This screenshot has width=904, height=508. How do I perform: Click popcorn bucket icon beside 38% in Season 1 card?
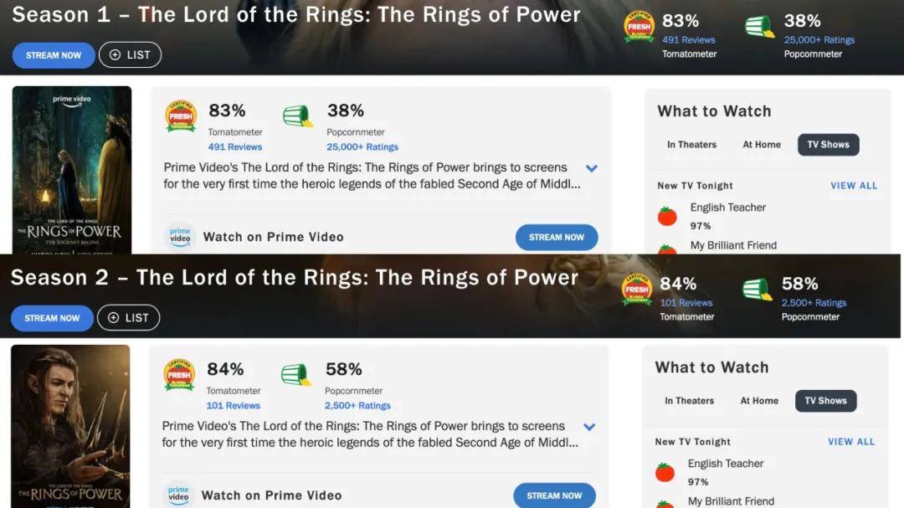(298, 116)
